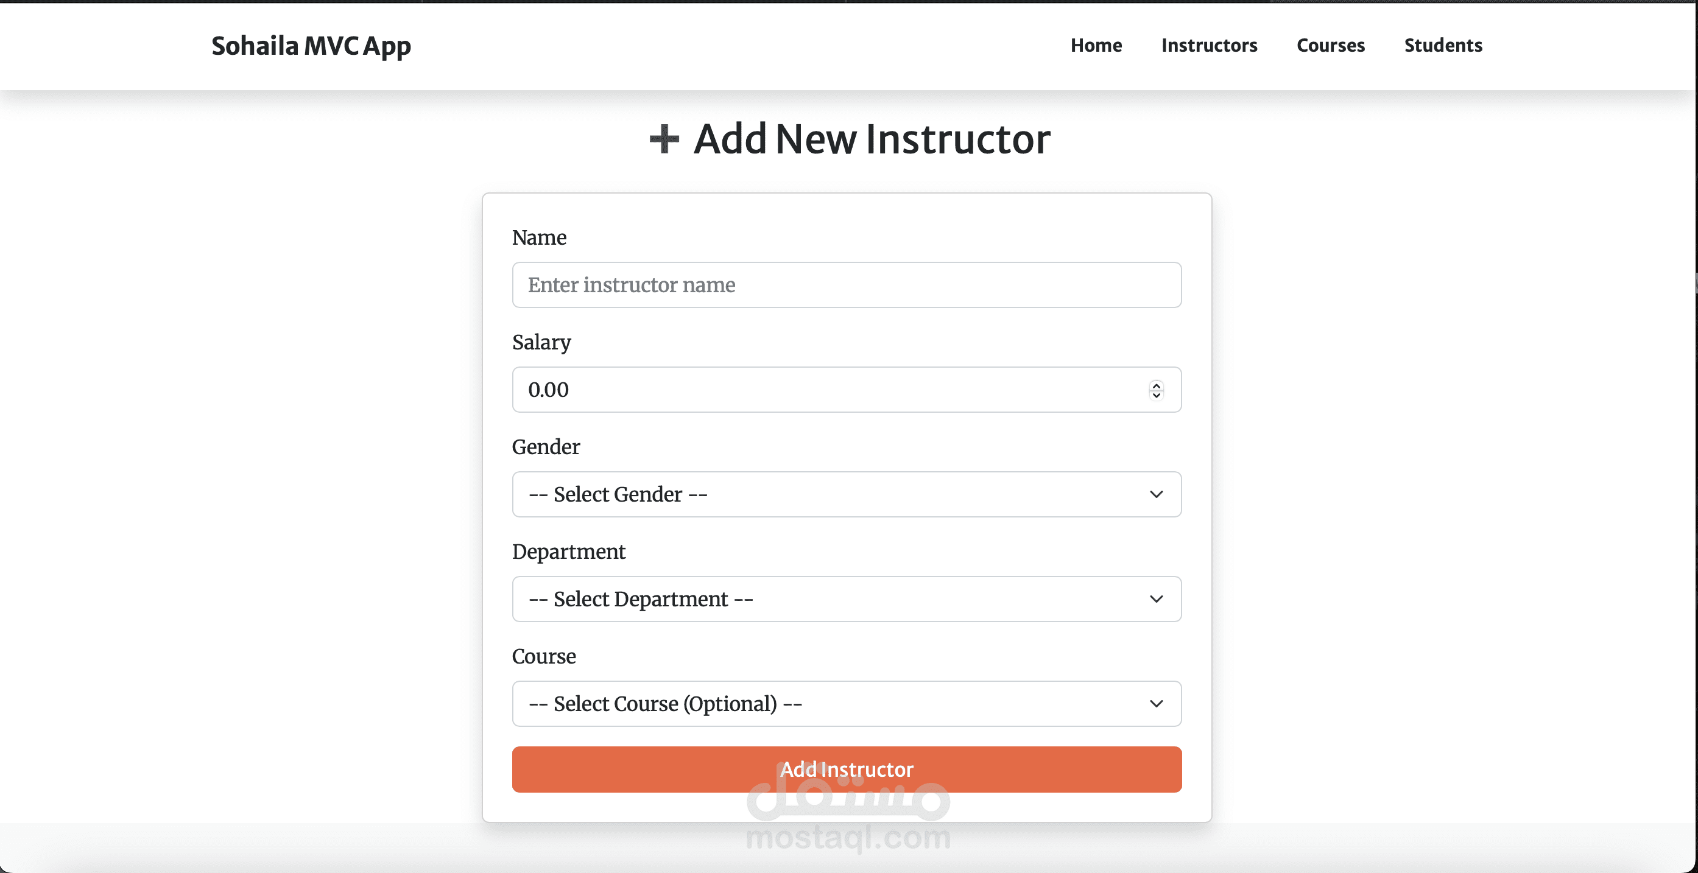Screen dimensions: 1698x873
Task: Open the Students page link
Action: tap(1443, 46)
